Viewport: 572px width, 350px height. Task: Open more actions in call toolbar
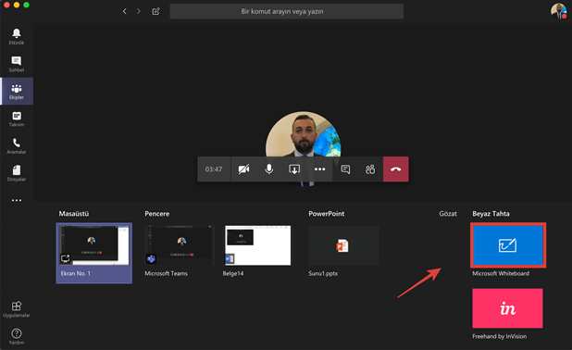319,169
